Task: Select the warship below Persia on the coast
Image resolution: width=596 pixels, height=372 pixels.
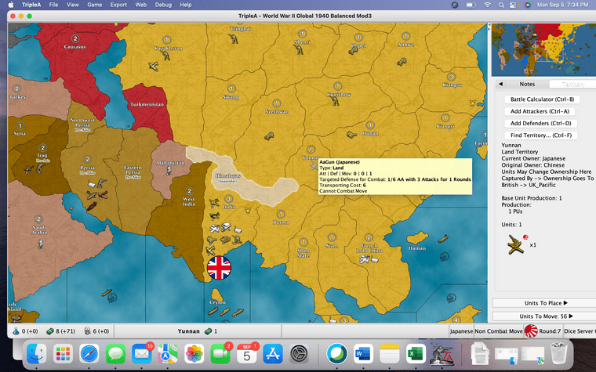Action: 91,206
